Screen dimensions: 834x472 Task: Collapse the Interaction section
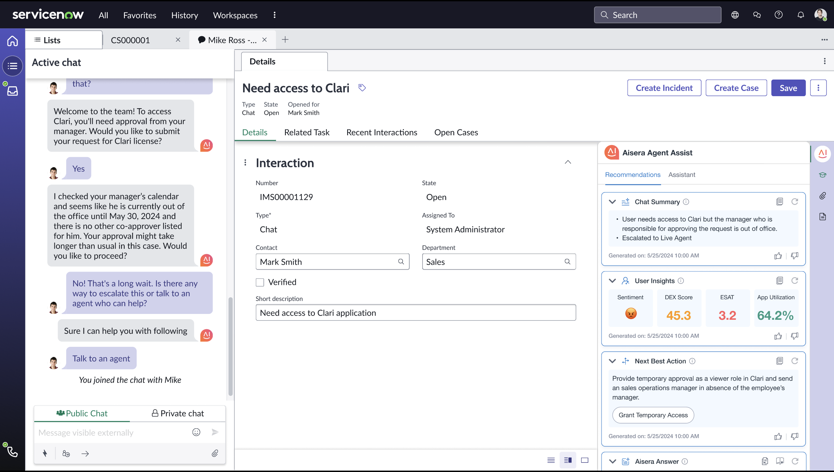coord(568,162)
